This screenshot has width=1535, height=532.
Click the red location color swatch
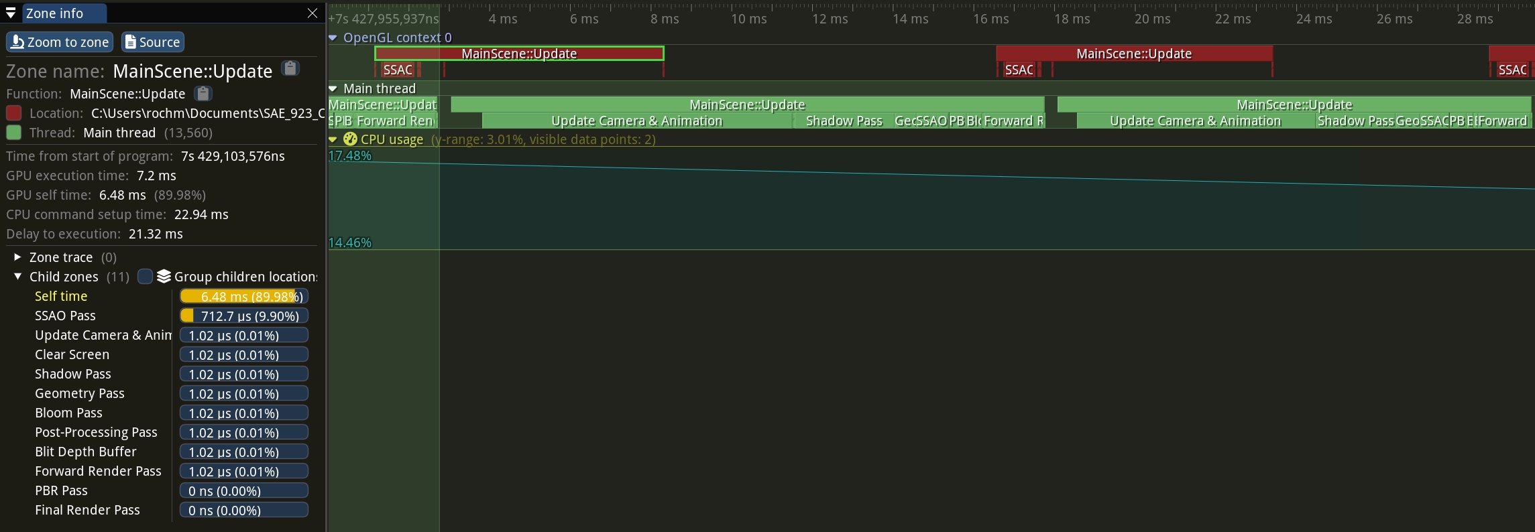click(13, 113)
